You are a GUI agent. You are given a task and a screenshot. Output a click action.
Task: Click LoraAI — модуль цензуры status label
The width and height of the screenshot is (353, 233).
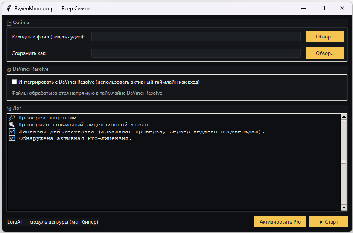pyautogui.click(x=53, y=222)
